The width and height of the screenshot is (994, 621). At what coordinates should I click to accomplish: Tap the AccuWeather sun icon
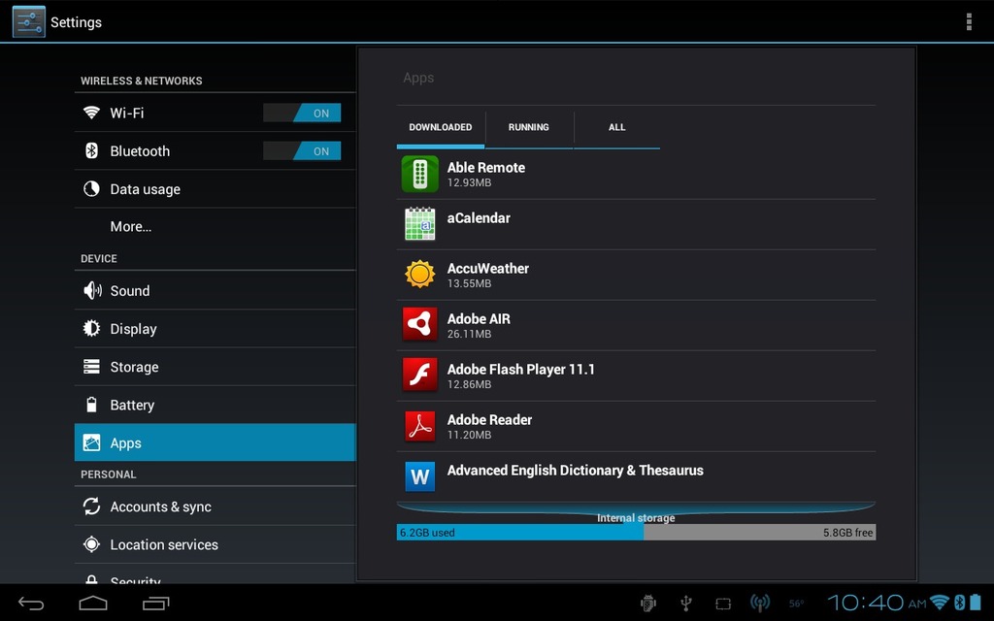(x=419, y=275)
